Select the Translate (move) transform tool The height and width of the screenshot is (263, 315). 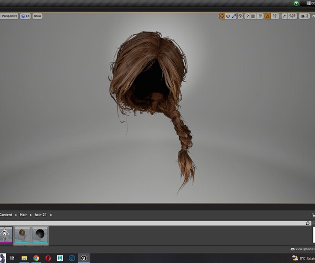[x=222, y=16]
